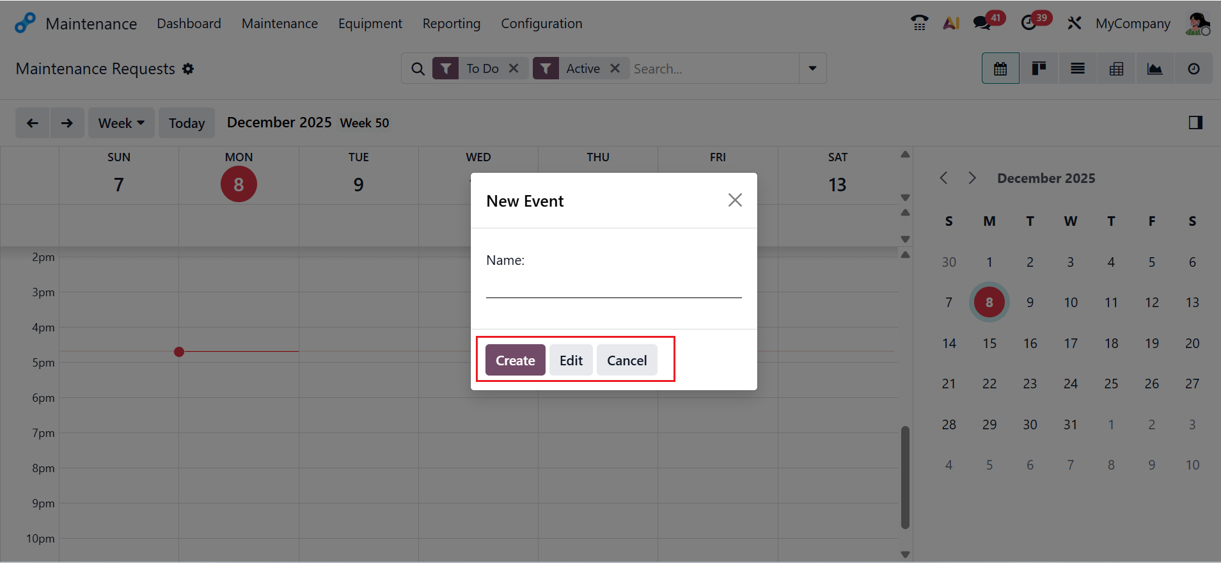Switch to List view icon
The width and height of the screenshot is (1221, 563).
click(1078, 68)
